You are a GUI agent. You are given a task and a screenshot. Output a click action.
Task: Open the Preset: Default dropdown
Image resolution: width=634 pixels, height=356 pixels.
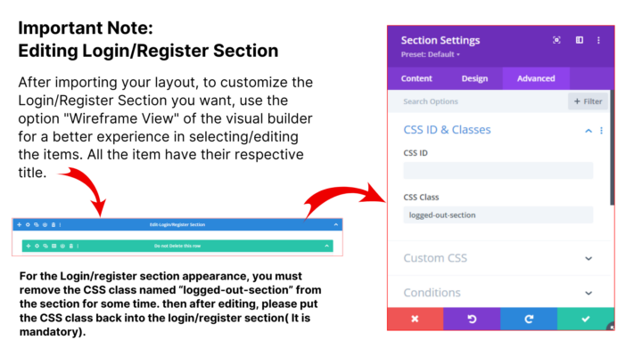pyautogui.click(x=430, y=54)
